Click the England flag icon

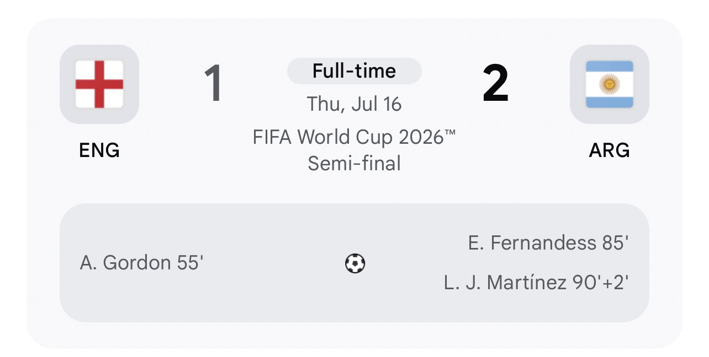pyautogui.click(x=99, y=84)
